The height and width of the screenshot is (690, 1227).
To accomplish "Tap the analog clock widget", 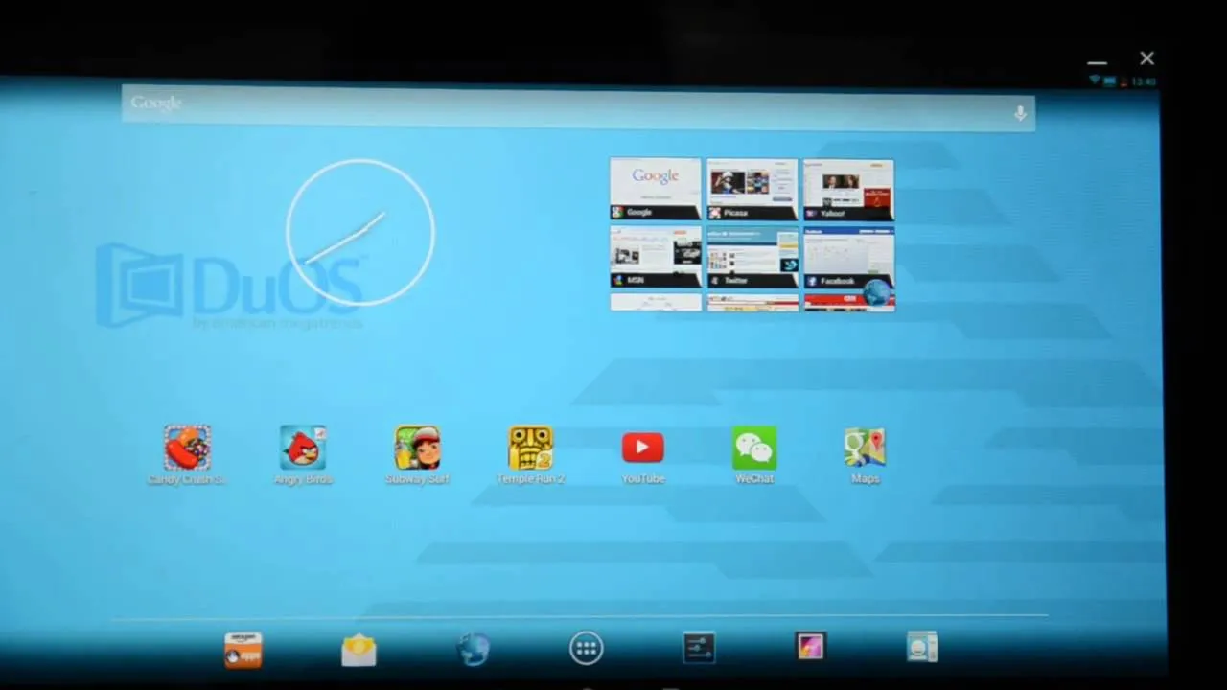I will pos(360,233).
